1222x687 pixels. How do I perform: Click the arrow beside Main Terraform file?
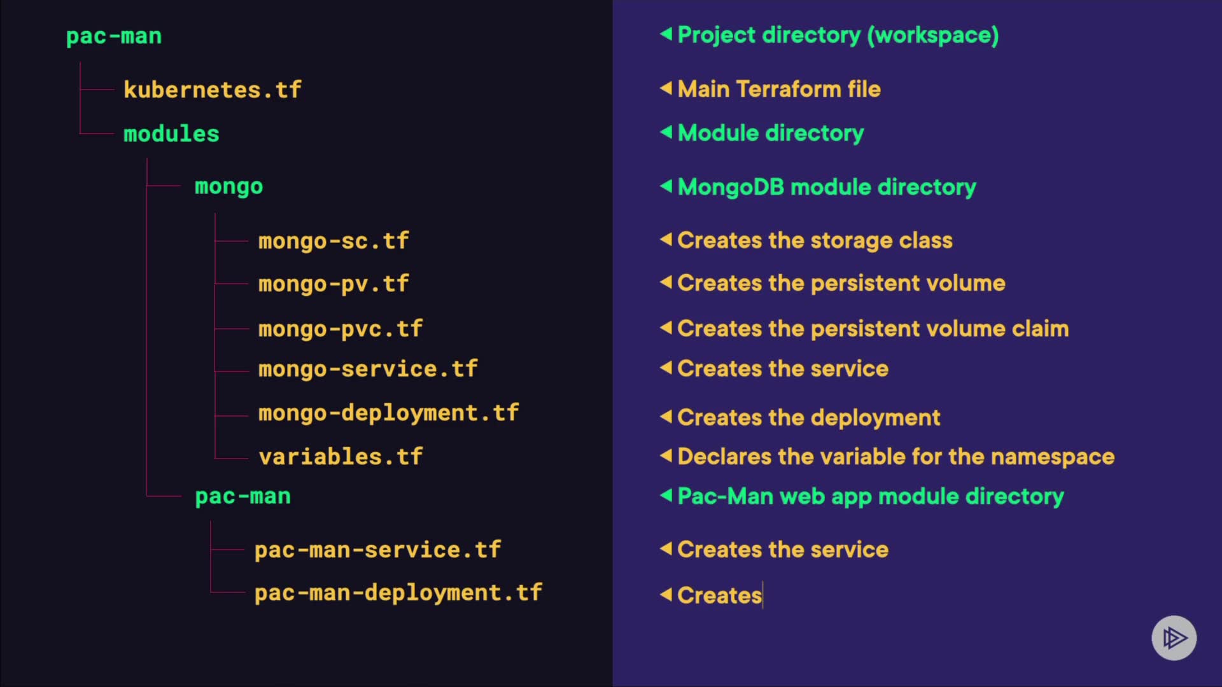point(666,88)
